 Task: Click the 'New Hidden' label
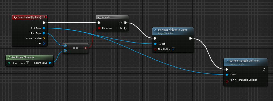(x=164, y=49)
